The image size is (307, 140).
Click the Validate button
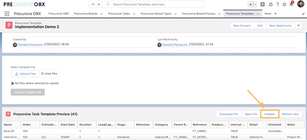(269, 114)
